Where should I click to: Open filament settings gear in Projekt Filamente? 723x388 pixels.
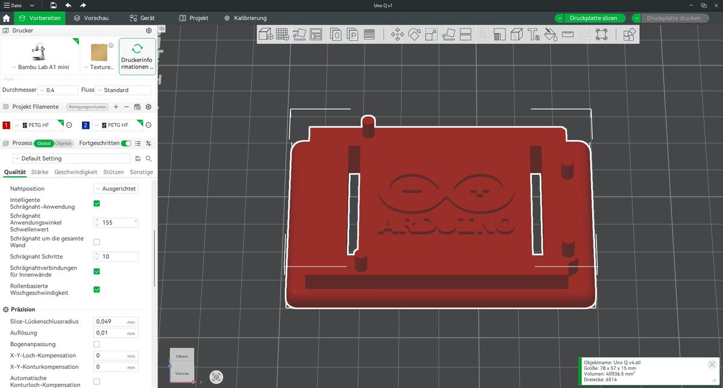coord(148,106)
